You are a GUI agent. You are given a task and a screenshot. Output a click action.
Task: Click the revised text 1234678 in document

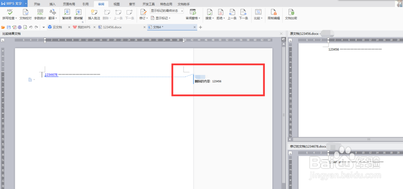click(x=51, y=75)
